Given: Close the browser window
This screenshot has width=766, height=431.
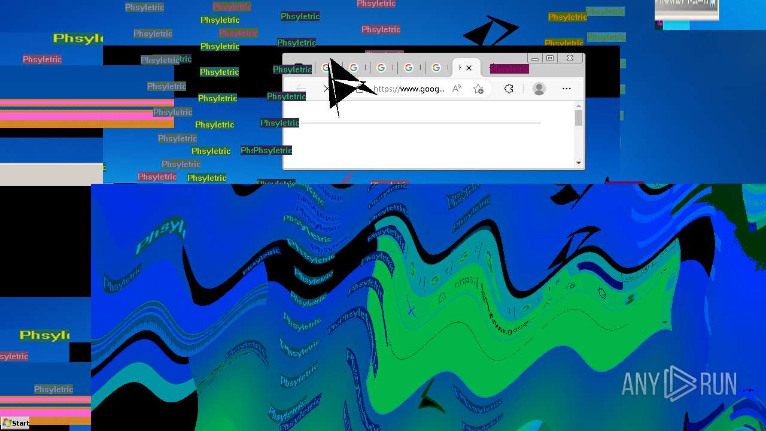Looking at the screenshot, I should tap(570, 58).
